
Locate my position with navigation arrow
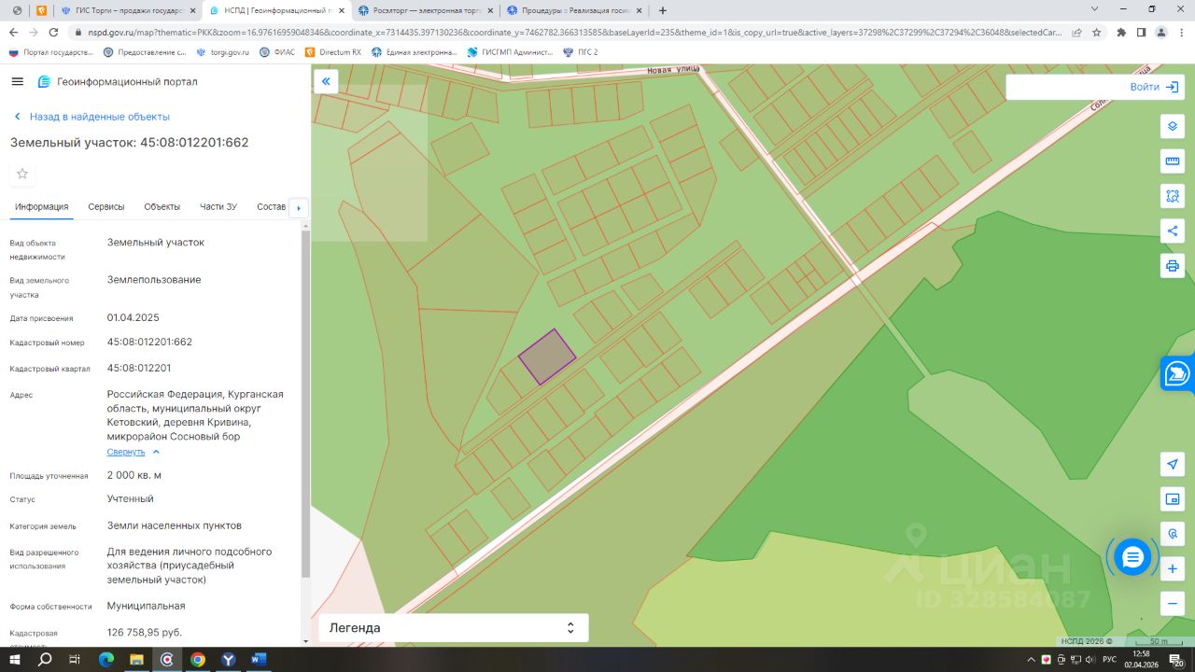coord(1173,464)
